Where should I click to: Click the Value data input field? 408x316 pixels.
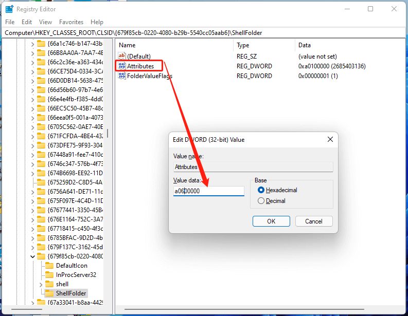[x=209, y=191]
